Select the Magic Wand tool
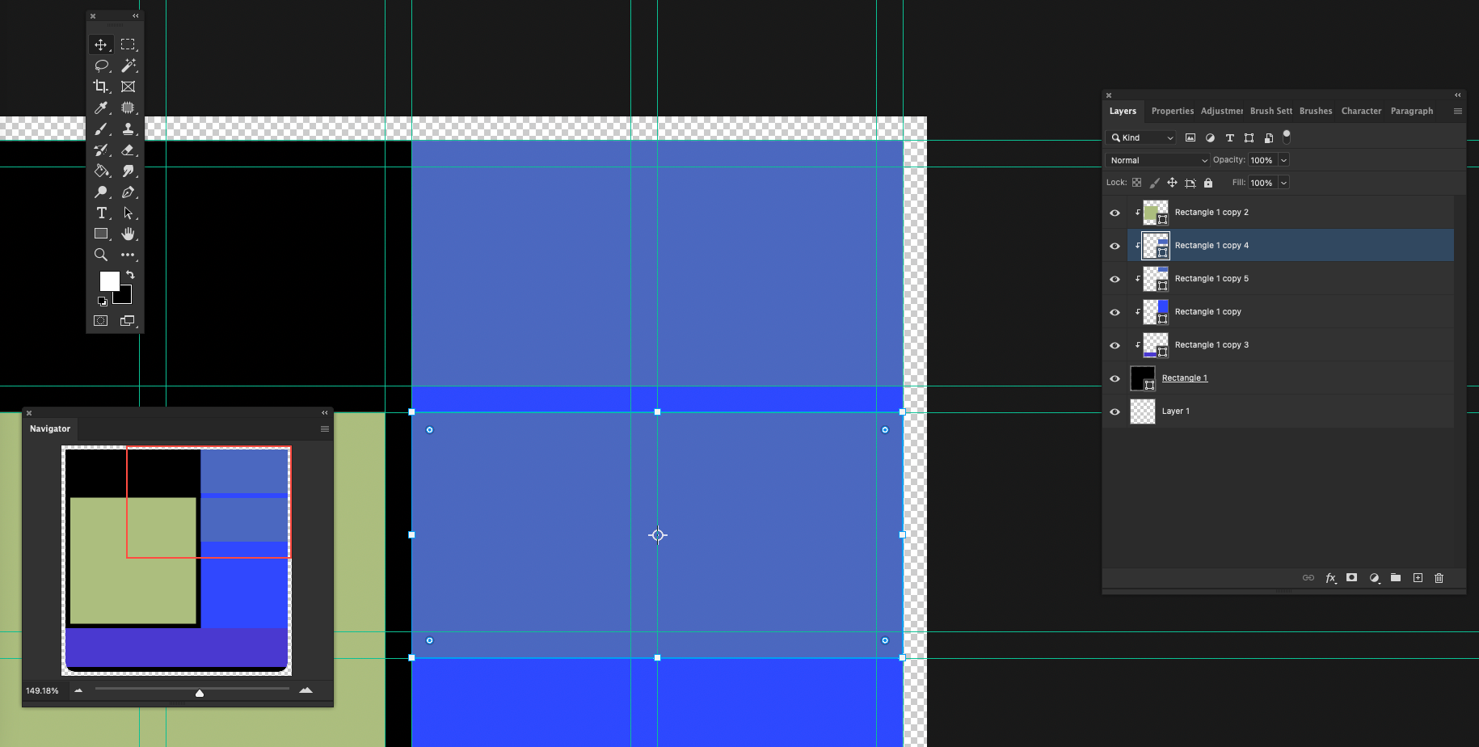Viewport: 1479px width, 747px height. 128,65
